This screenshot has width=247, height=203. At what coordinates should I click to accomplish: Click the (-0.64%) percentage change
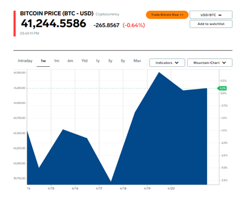click(x=134, y=25)
